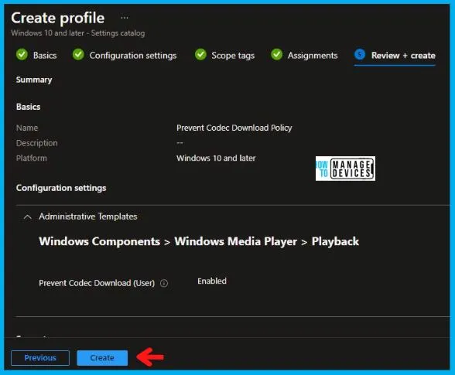Image resolution: width=455 pixels, height=375 pixels.
Task: Click the Enabled setting value
Action: click(212, 281)
